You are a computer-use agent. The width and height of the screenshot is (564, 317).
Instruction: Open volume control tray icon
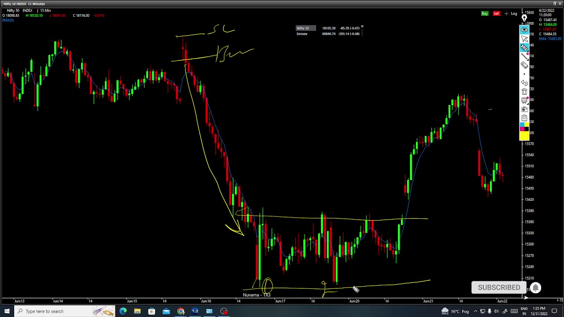(497, 311)
